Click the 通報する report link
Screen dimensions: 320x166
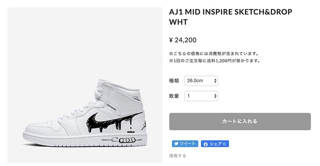tap(177, 155)
